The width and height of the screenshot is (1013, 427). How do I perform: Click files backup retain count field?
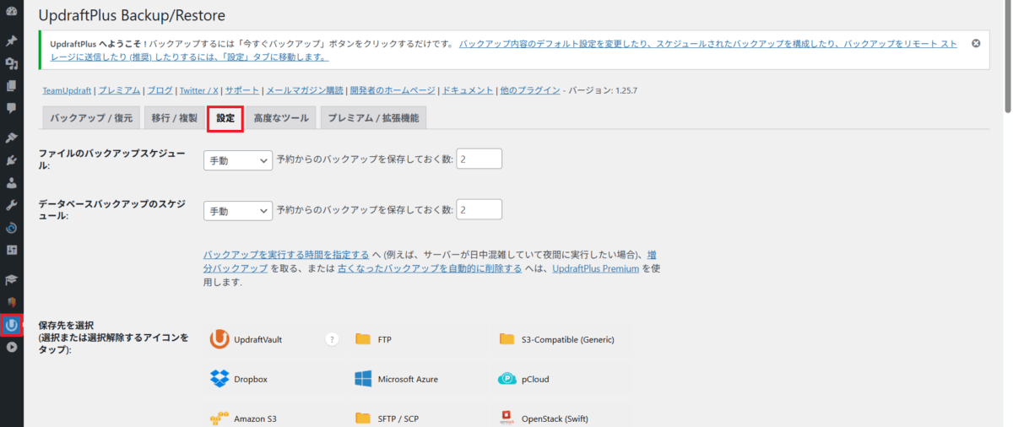point(479,159)
